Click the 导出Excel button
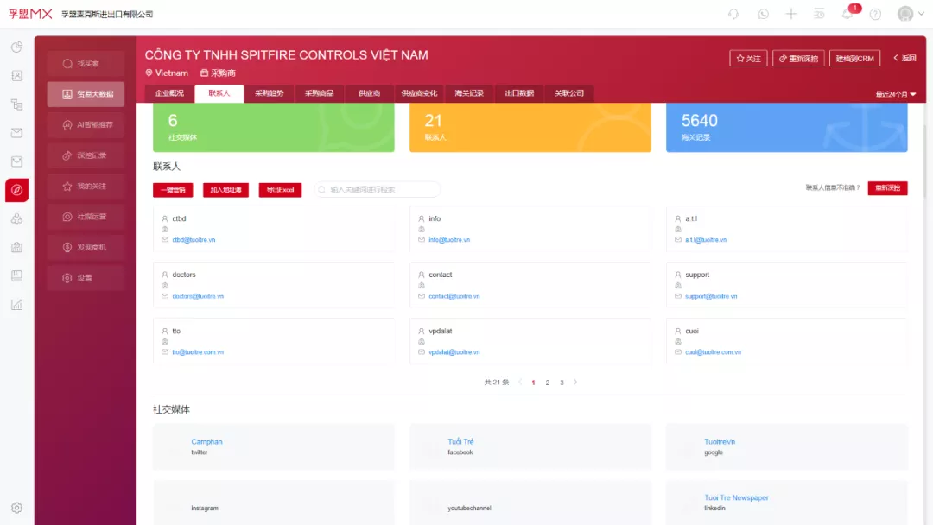The width and height of the screenshot is (933, 525). pyautogui.click(x=280, y=189)
